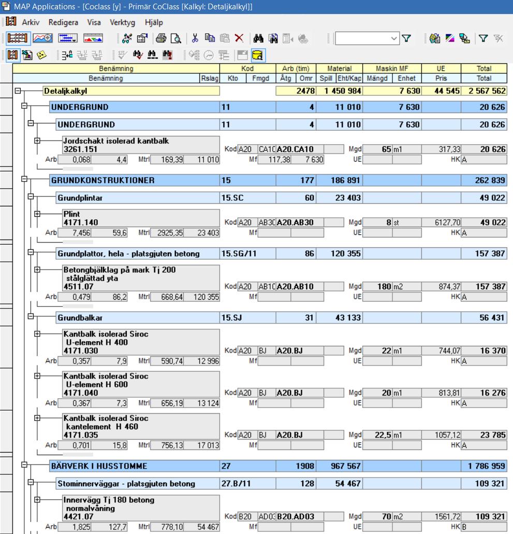
Task: Click the yellow database with magnifier icon
Action: (x=258, y=55)
